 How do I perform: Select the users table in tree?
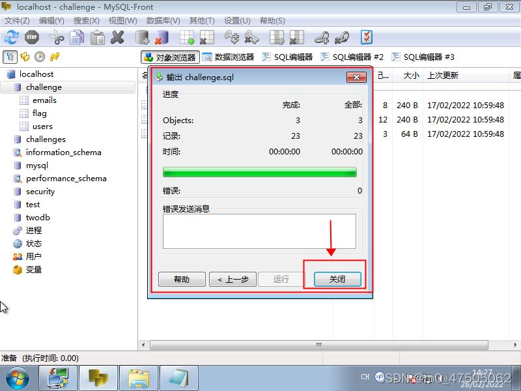42,126
